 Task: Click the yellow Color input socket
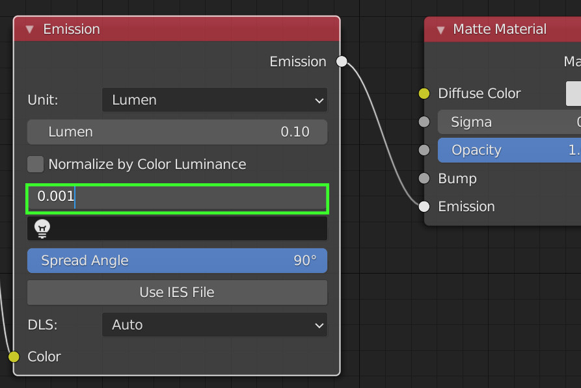(x=14, y=356)
